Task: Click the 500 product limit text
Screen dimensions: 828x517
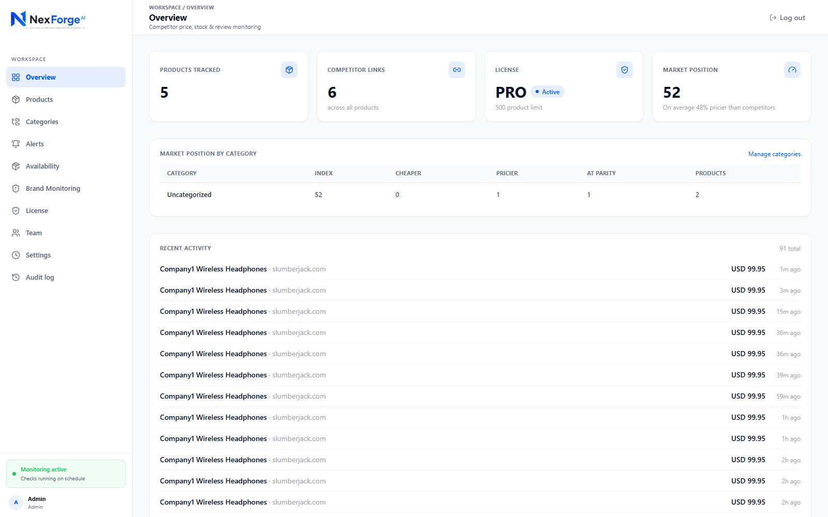Action: 519,108
